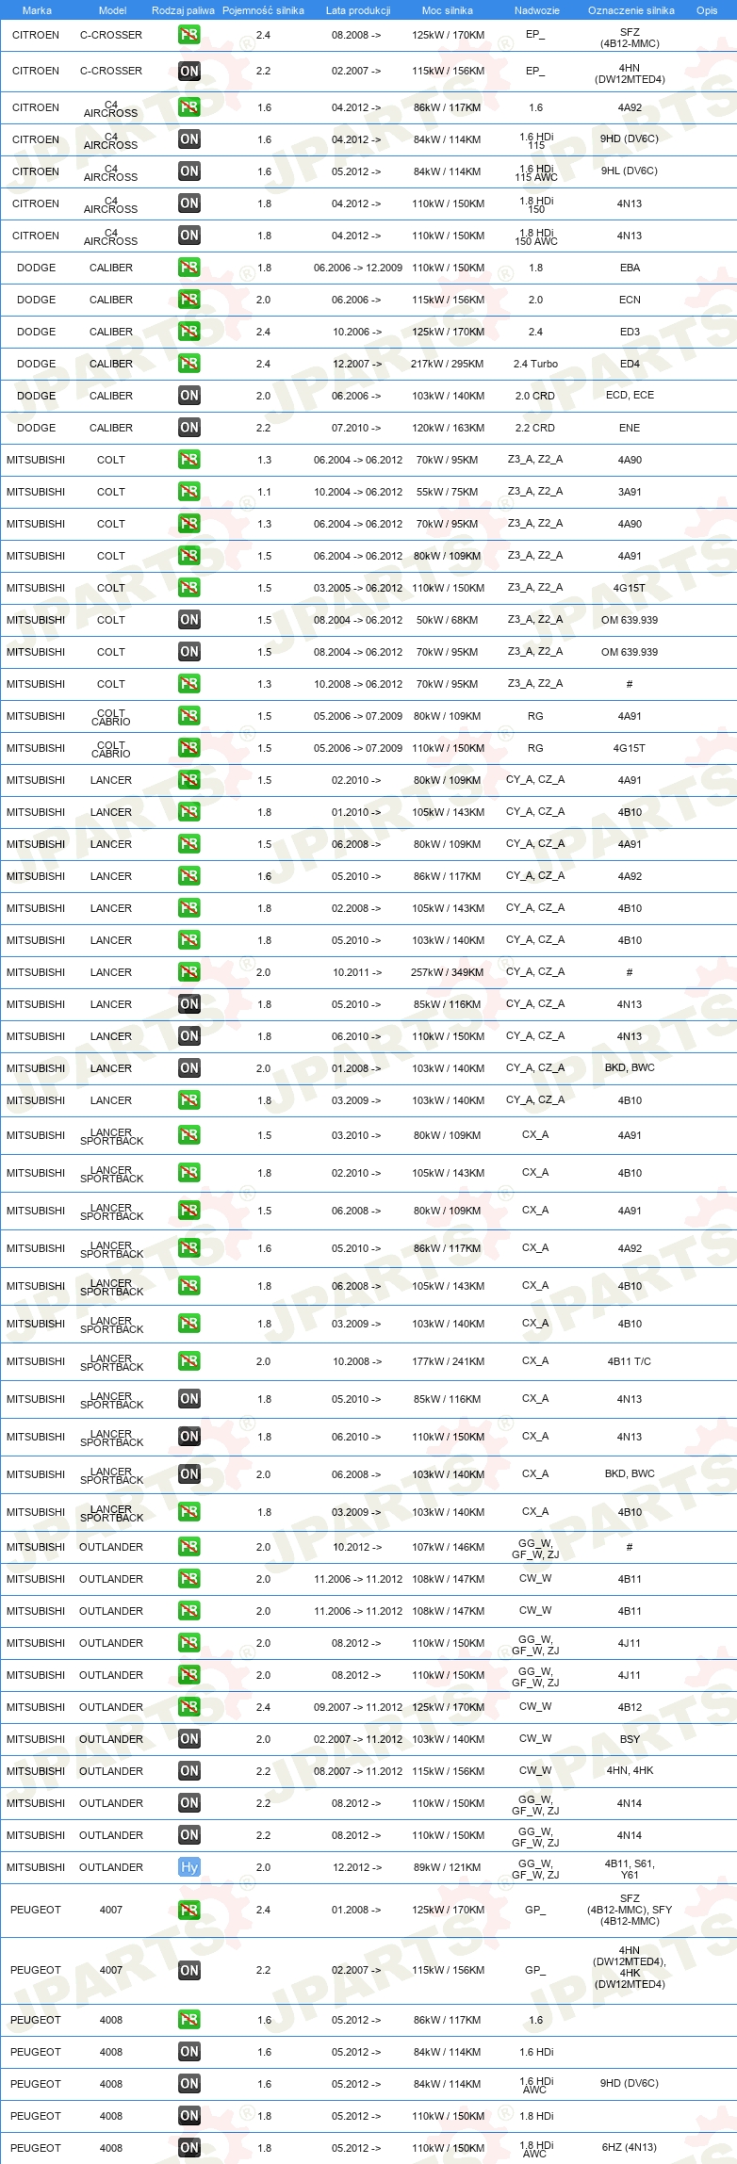Select the '03.2005 -> 06.2012' production date cell
This screenshot has height=2164, width=737.
[x=358, y=588]
